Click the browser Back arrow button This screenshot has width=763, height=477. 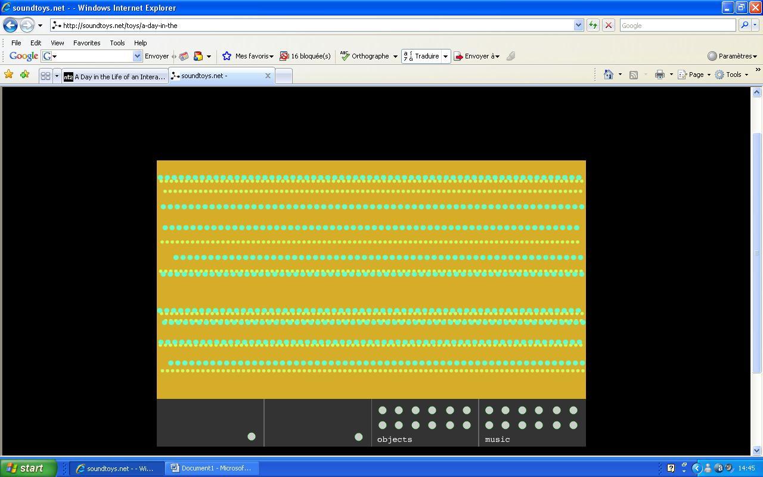10,25
